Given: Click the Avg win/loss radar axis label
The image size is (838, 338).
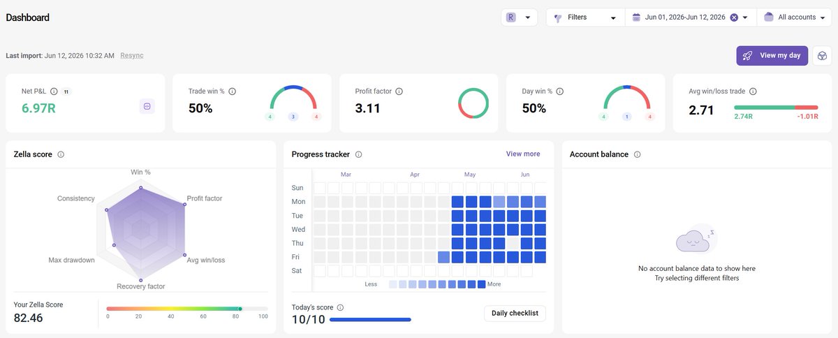Looking at the screenshot, I should [206, 260].
